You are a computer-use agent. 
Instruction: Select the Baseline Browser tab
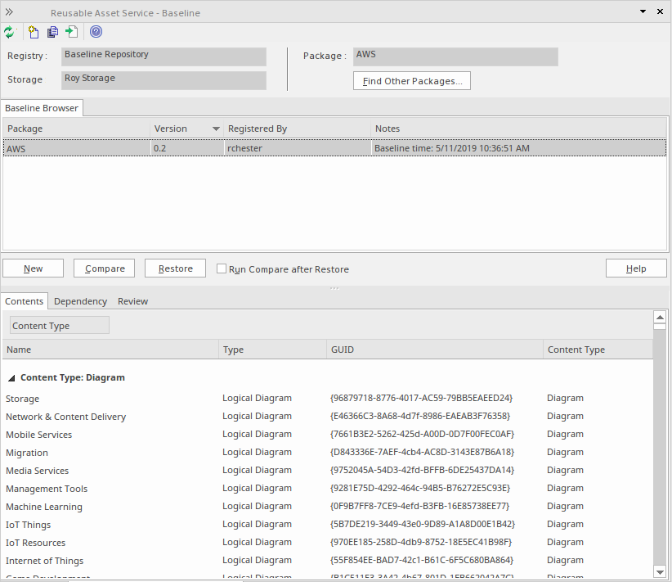[x=42, y=108]
